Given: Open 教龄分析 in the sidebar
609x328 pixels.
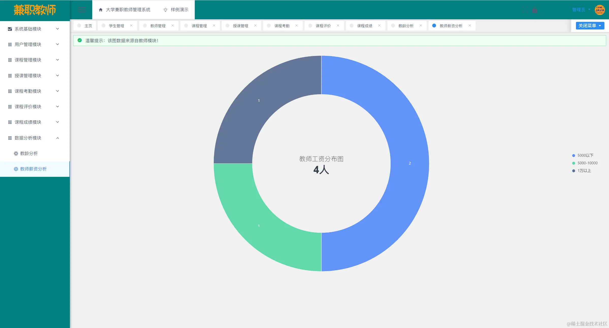Looking at the screenshot, I should click(29, 153).
